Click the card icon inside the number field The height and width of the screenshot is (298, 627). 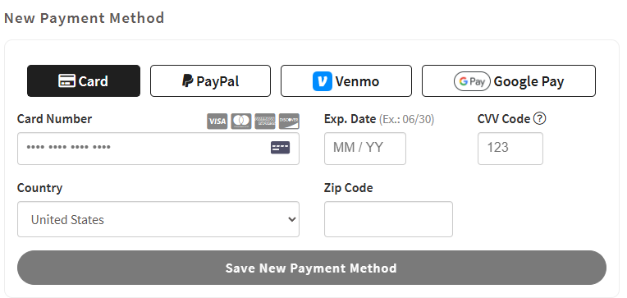click(281, 148)
